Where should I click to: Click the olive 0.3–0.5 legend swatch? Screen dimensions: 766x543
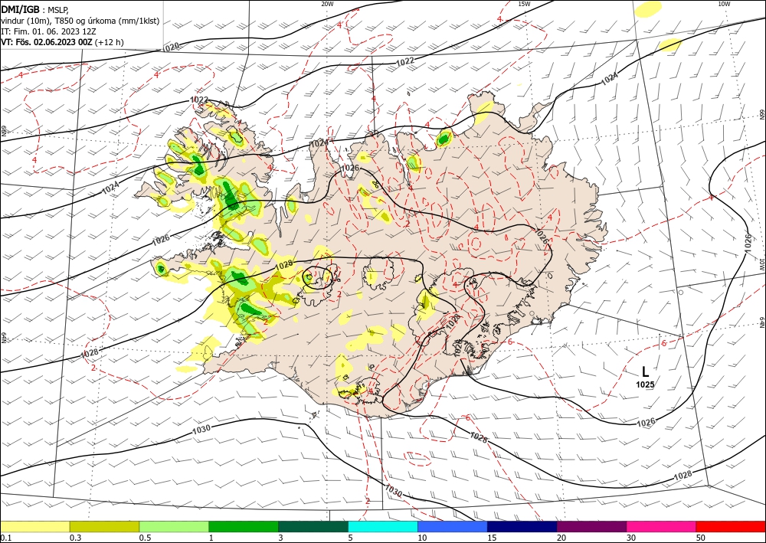pyautogui.click(x=104, y=526)
